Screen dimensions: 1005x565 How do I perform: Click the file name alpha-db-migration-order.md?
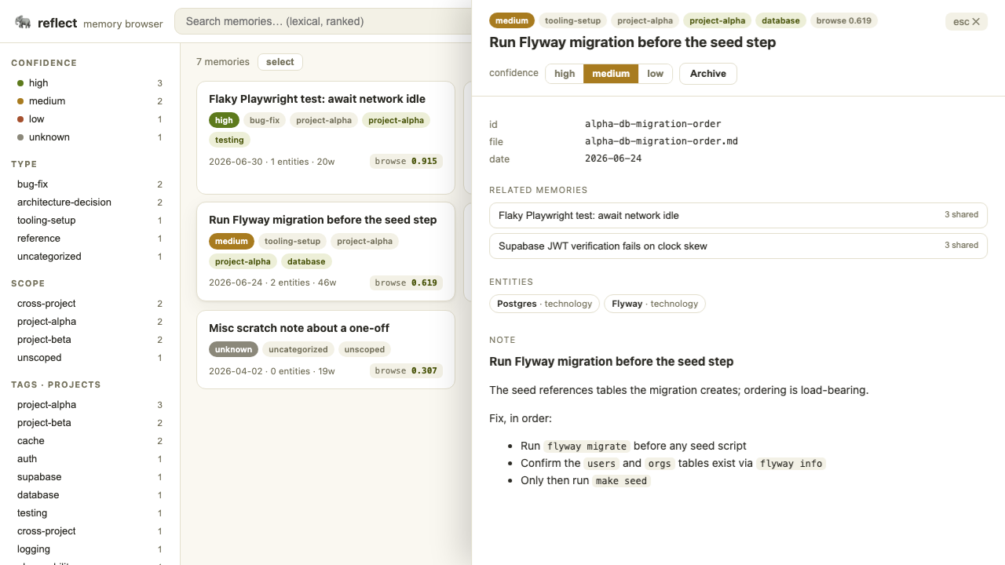pyautogui.click(x=661, y=141)
